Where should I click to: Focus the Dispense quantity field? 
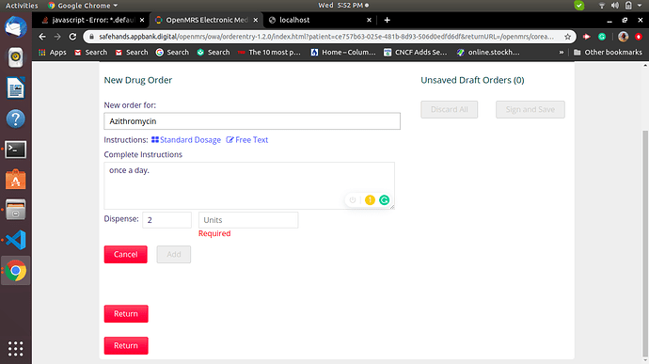pyautogui.click(x=166, y=220)
